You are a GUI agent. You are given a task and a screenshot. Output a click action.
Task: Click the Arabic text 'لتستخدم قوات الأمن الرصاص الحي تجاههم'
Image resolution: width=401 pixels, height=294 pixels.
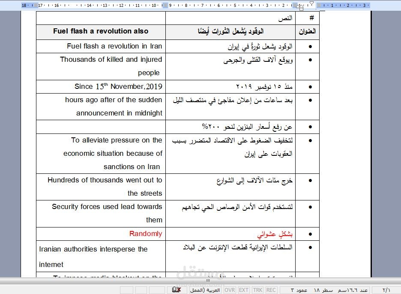[x=237, y=207]
